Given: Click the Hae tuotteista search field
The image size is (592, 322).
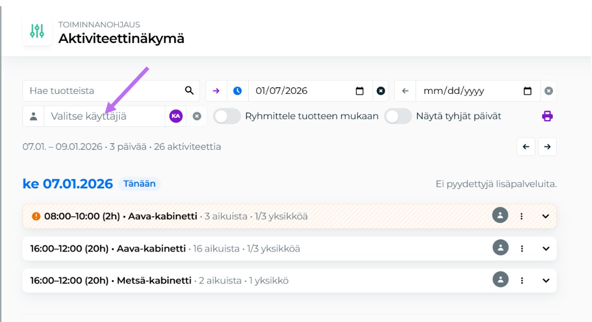Looking at the screenshot, I should pyautogui.click(x=104, y=91).
